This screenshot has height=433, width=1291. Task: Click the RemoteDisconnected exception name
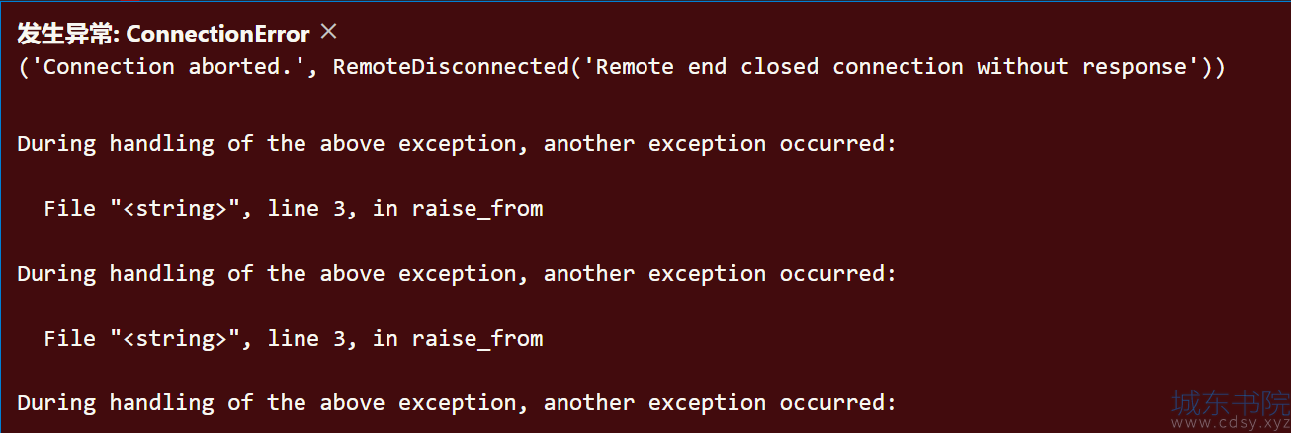(x=451, y=67)
